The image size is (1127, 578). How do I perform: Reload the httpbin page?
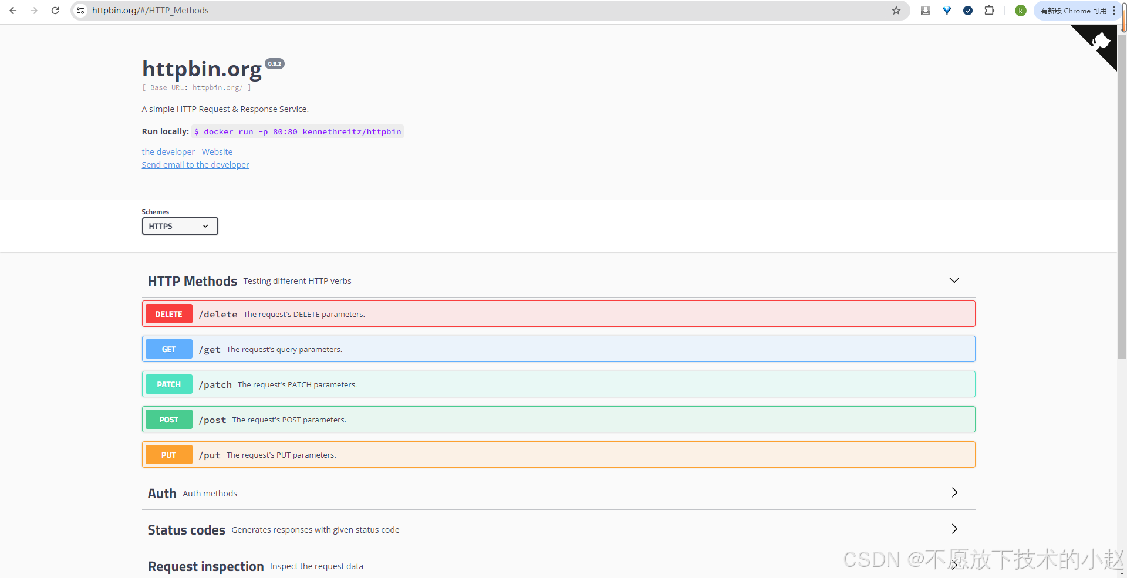55,11
